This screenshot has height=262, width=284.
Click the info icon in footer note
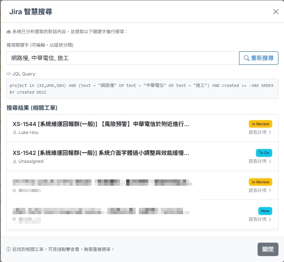pos(9,249)
